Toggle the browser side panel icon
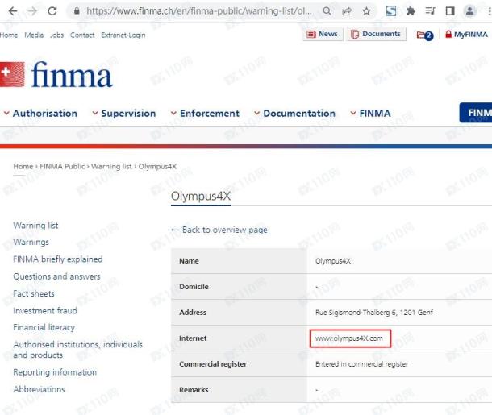This screenshot has width=492, height=415. (450, 11)
